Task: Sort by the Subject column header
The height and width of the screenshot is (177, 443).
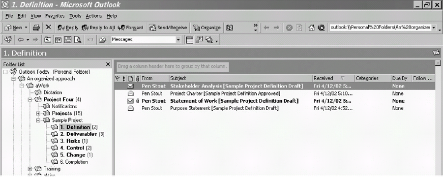Action: point(241,78)
